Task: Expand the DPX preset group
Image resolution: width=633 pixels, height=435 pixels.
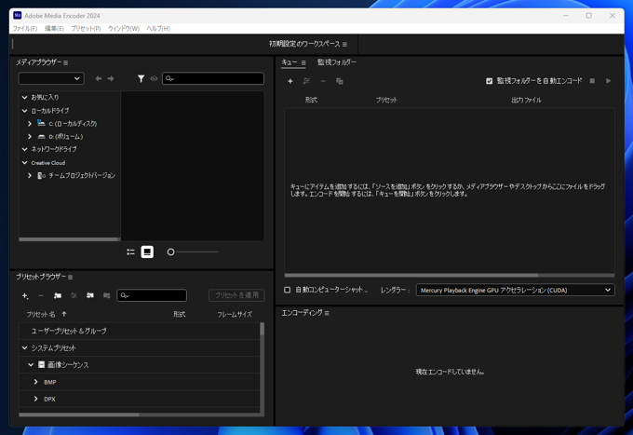Action: [35, 399]
